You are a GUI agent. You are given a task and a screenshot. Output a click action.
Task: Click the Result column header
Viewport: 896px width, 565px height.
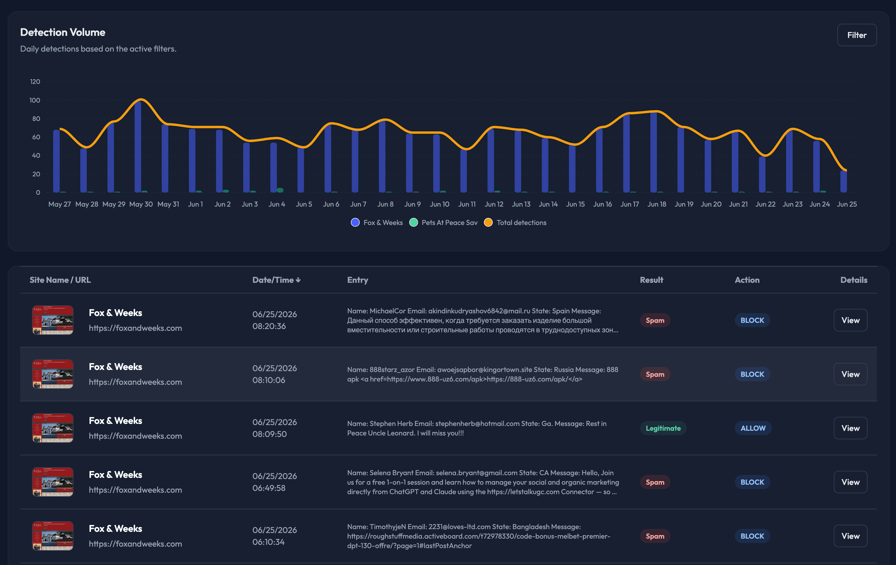tap(651, 280)
